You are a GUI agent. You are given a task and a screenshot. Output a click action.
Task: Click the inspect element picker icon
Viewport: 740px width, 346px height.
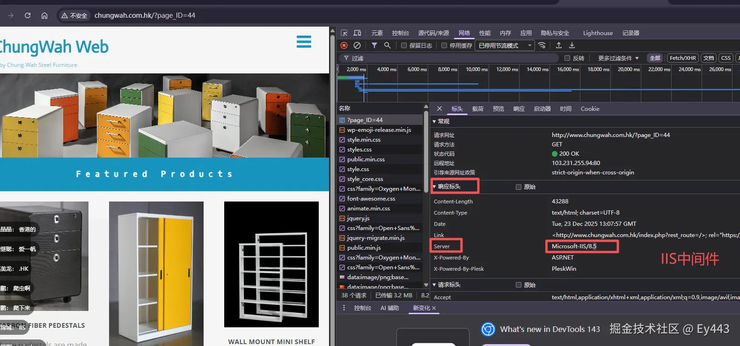pyautogui.click(x=344, y=33)
